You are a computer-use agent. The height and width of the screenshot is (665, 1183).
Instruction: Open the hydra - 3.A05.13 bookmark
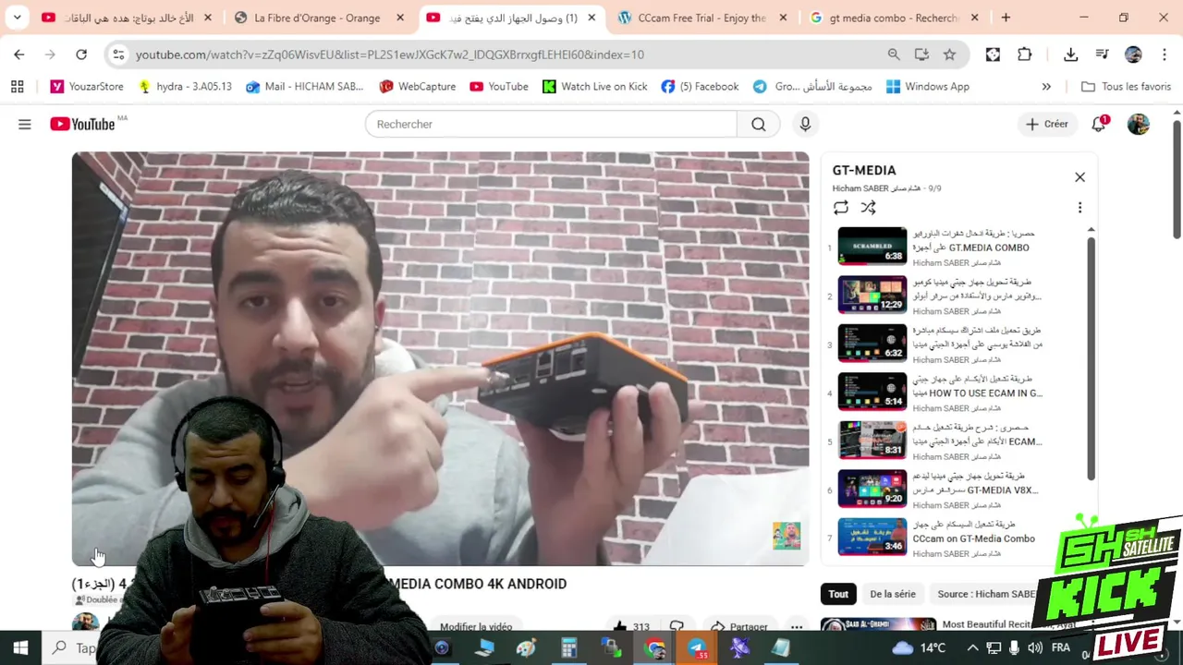(x=184, y=87)
